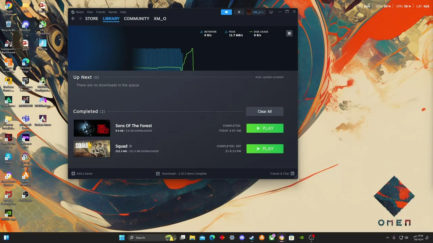Open File Explorer from the taskbar
This screenshot has height=243, width=433.
pos(192,238)
